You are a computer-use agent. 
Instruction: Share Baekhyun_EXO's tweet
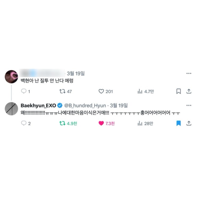point(189,123)
